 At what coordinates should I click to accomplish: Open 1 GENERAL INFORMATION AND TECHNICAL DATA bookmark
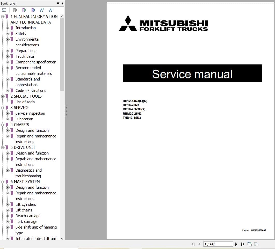(34, 19)
